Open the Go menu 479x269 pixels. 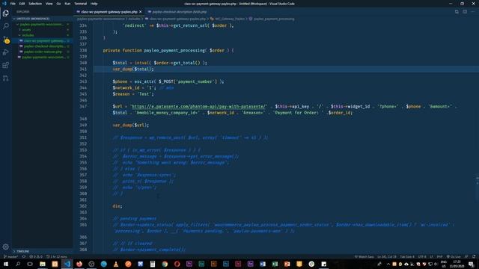click(x=58, y=4)
